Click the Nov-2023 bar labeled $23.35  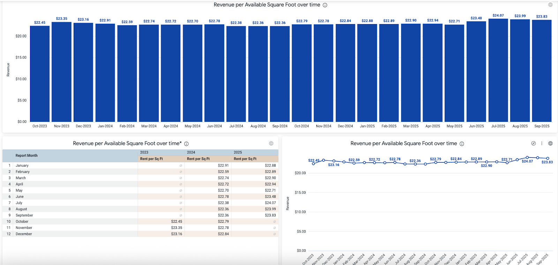point(62,72)
